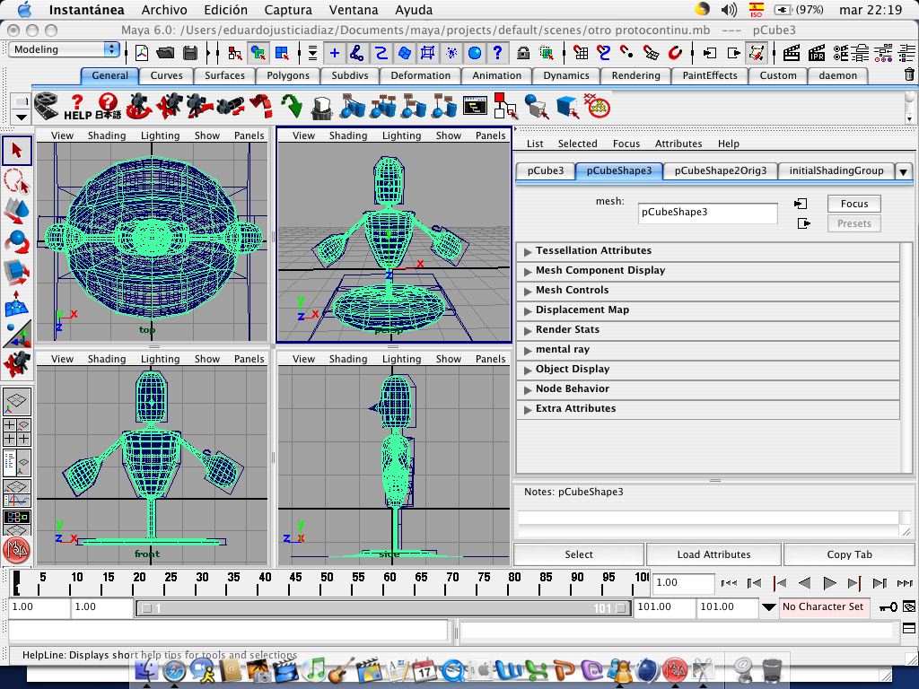
Task: Switch to the Polygons shelf tab
Action: point(288,75)
